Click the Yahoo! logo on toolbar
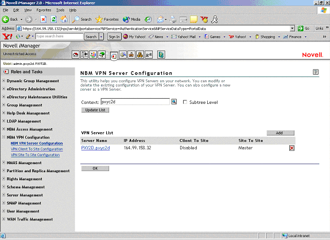This screenshot has width=330, height=240. [x=7, y=36]
